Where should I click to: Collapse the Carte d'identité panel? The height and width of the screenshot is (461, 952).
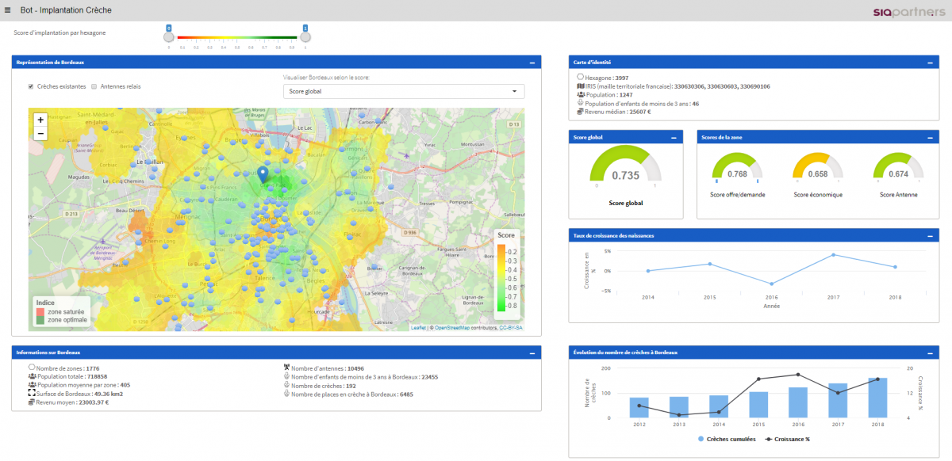(x=928, y=62)
